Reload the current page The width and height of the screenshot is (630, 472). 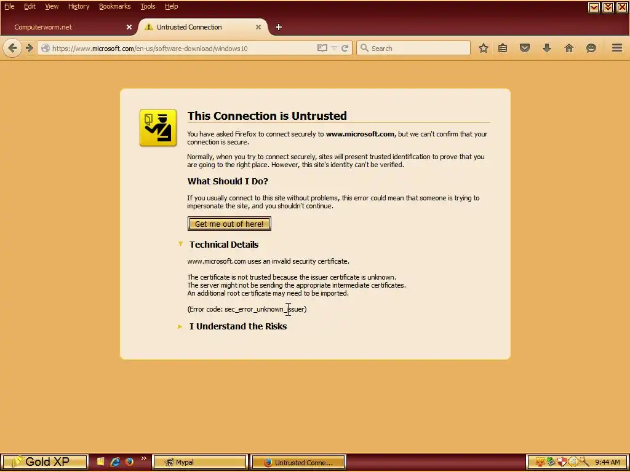pyautogui.click(x=345, y=48)
